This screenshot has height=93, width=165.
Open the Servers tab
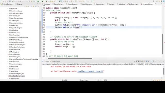coord(19,4)
